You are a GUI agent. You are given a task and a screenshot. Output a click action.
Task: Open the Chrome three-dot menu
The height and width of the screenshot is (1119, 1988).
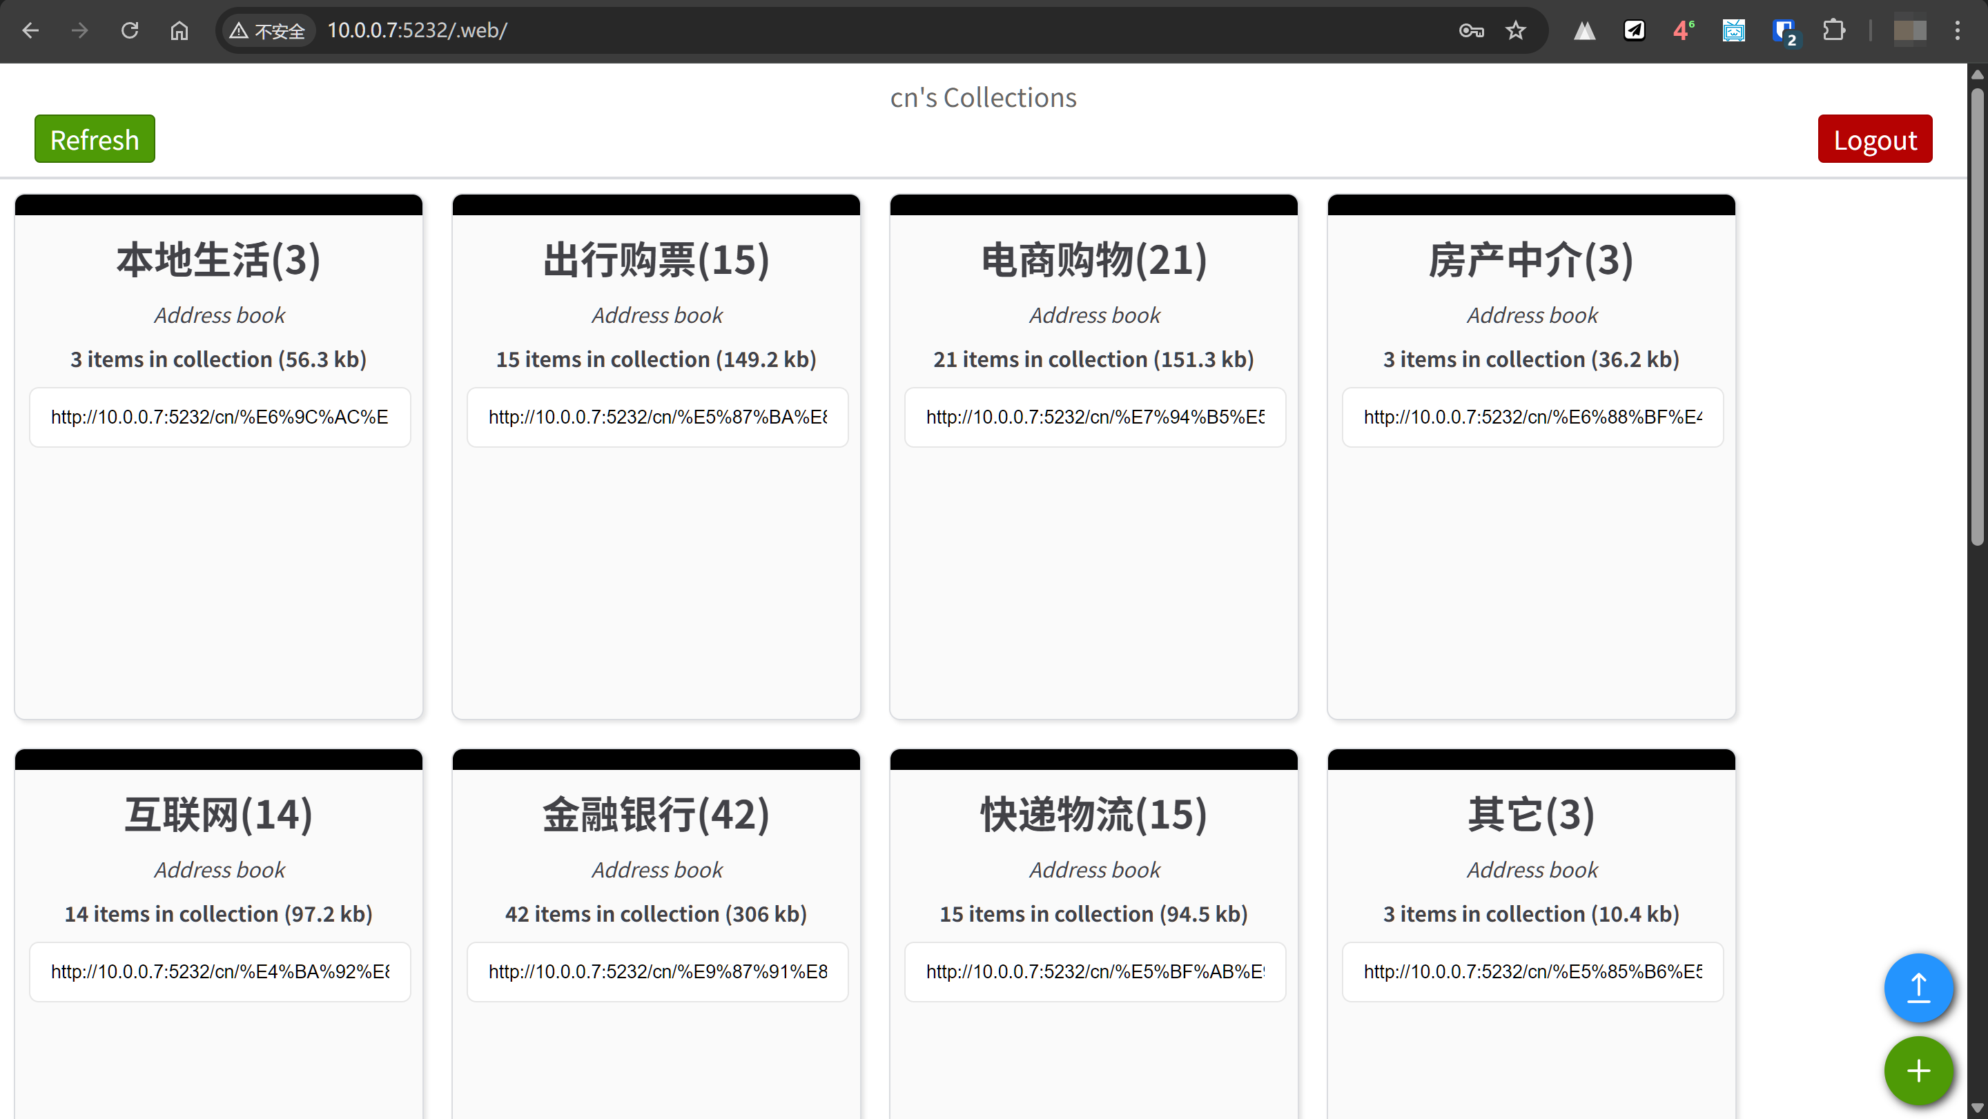click(1957, 30)
